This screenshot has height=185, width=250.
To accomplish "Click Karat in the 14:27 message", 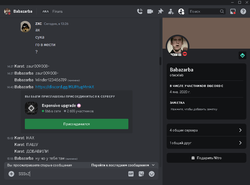I will [x=19, y=66].
